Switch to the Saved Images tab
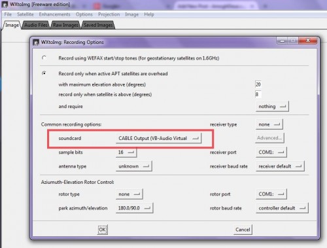The height and width of the screenshot is (248, 327). pyautogui.click(x=98, y=25)
